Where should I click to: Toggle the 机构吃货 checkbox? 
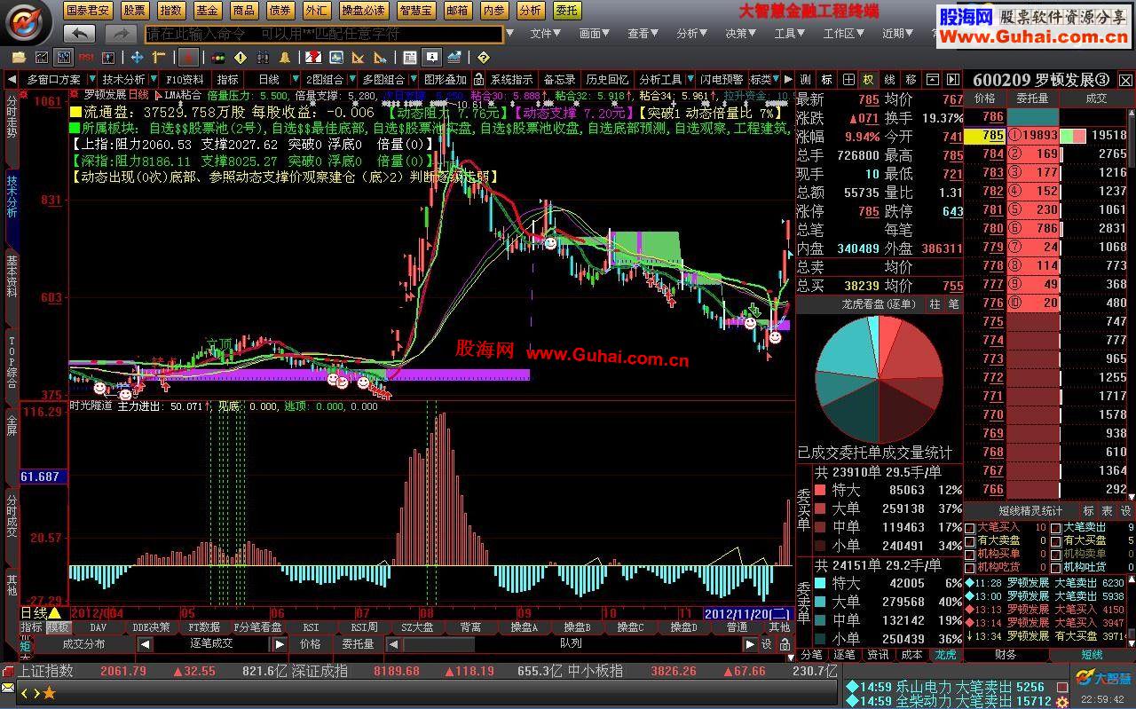pyautogui.click(x=969, y=567)
